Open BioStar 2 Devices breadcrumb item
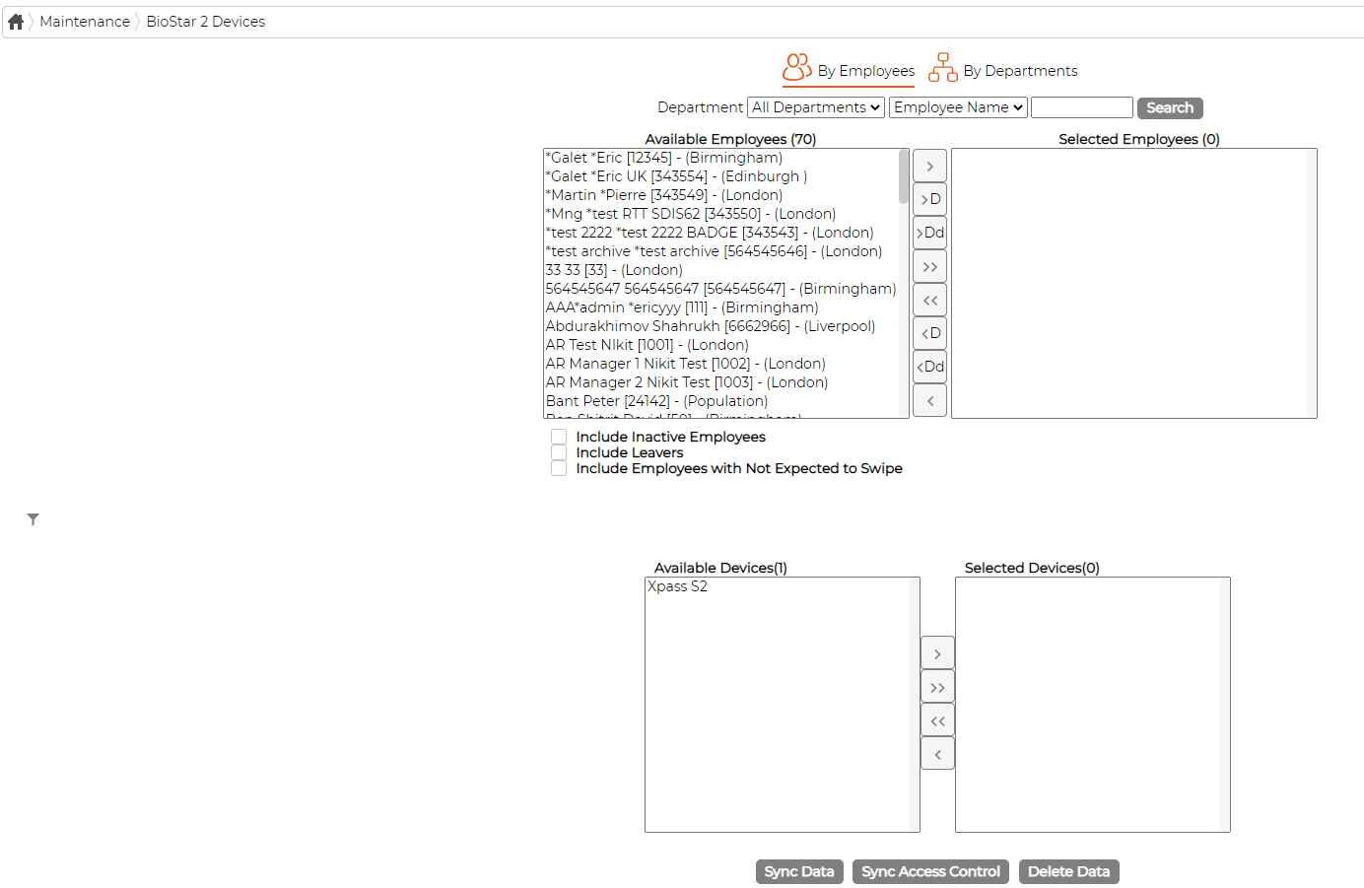 [x=205, y=22]
